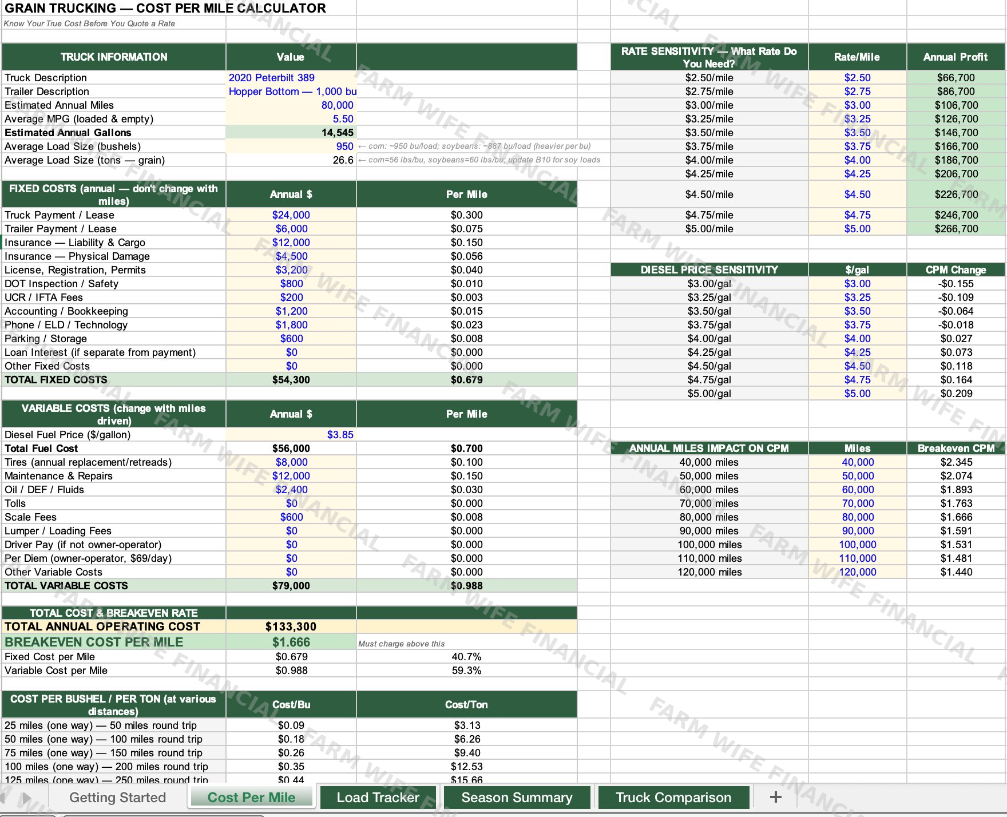
Task: Edit Truck Payment annual amount $24,000
Action: (x=291, y=215)
